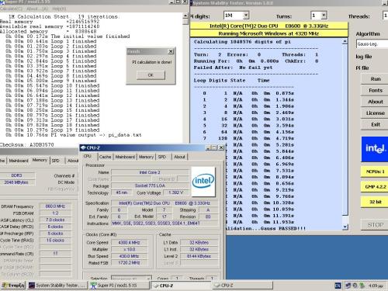Click Exit button in System Stability Tester

(x=375, y=124)
